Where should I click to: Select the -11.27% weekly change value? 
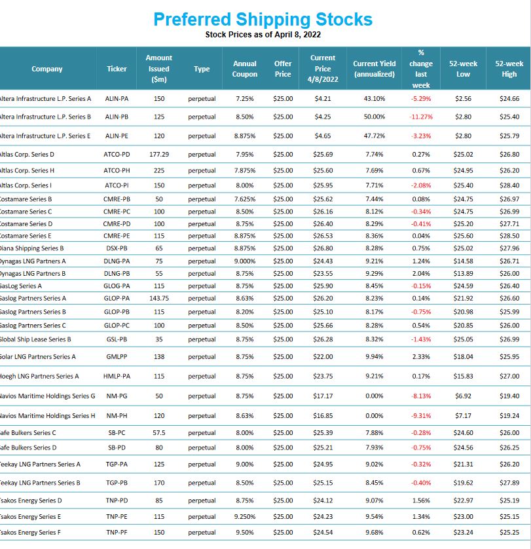tap(421, 117)
